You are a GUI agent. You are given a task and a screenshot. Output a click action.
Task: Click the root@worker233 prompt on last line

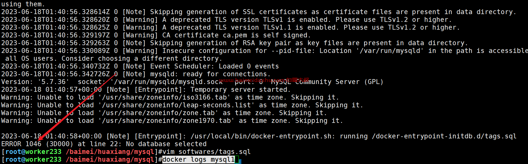pos(33,160)
